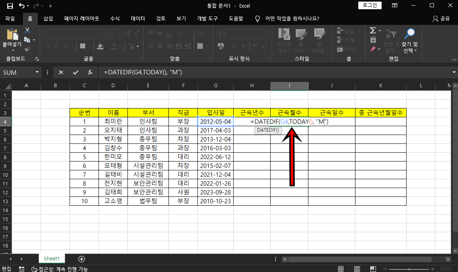
Task: Open the Copy dropdown arrow
Action: tap(34, 40)
